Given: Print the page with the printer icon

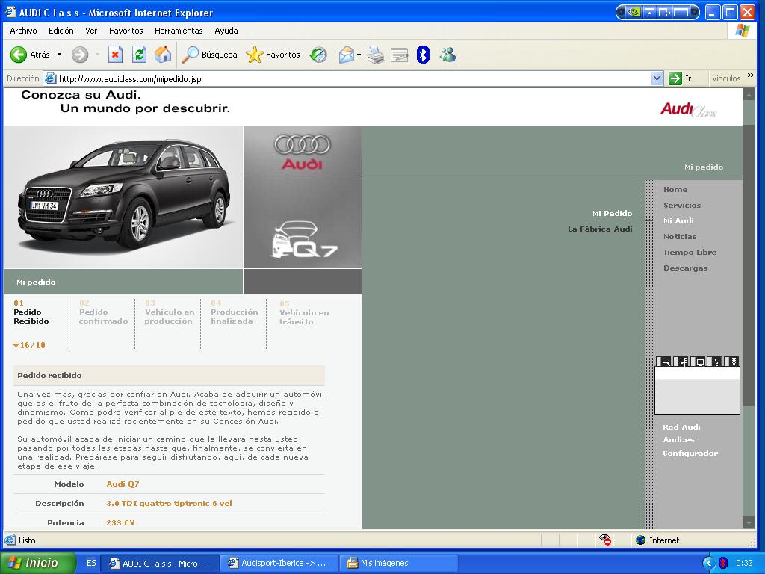Looking at the screenshot, I should pos(376,55).
